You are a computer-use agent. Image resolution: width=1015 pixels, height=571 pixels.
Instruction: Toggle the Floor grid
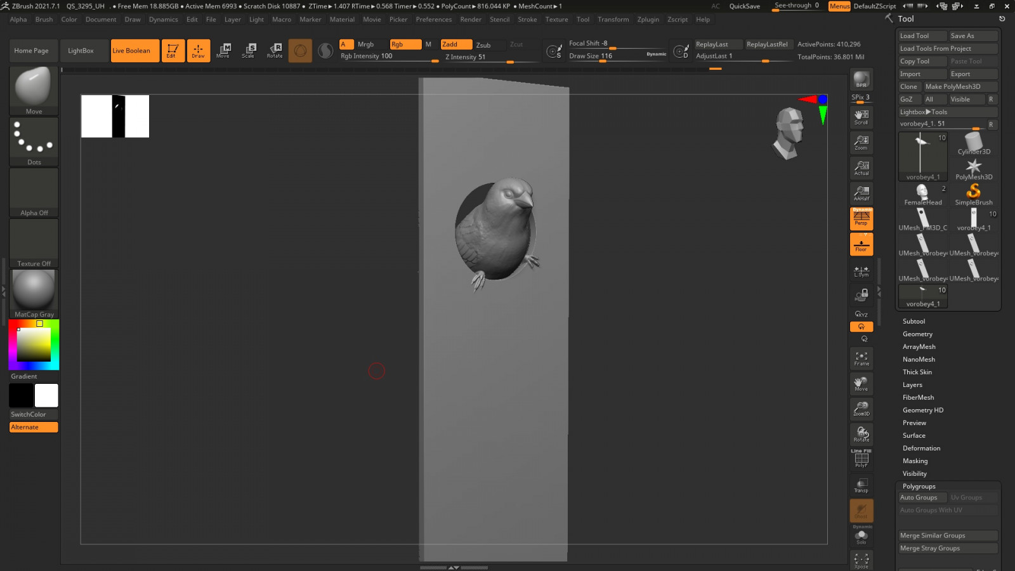click(861, 244)
